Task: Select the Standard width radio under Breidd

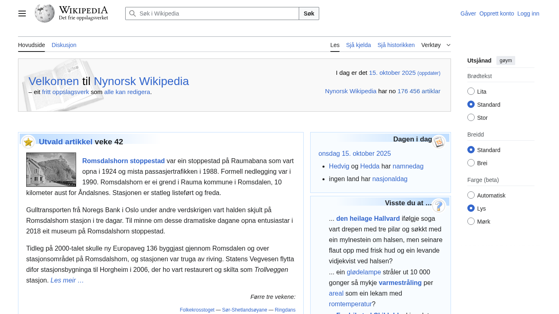Action: (x=471, y=150)
